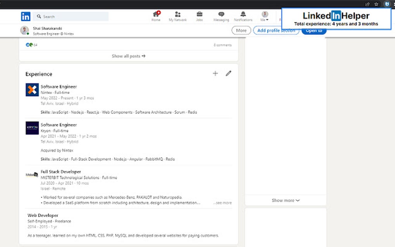Select the My Network icon
The height and width of the screenshot is (247, 395).
click(178, 14)
